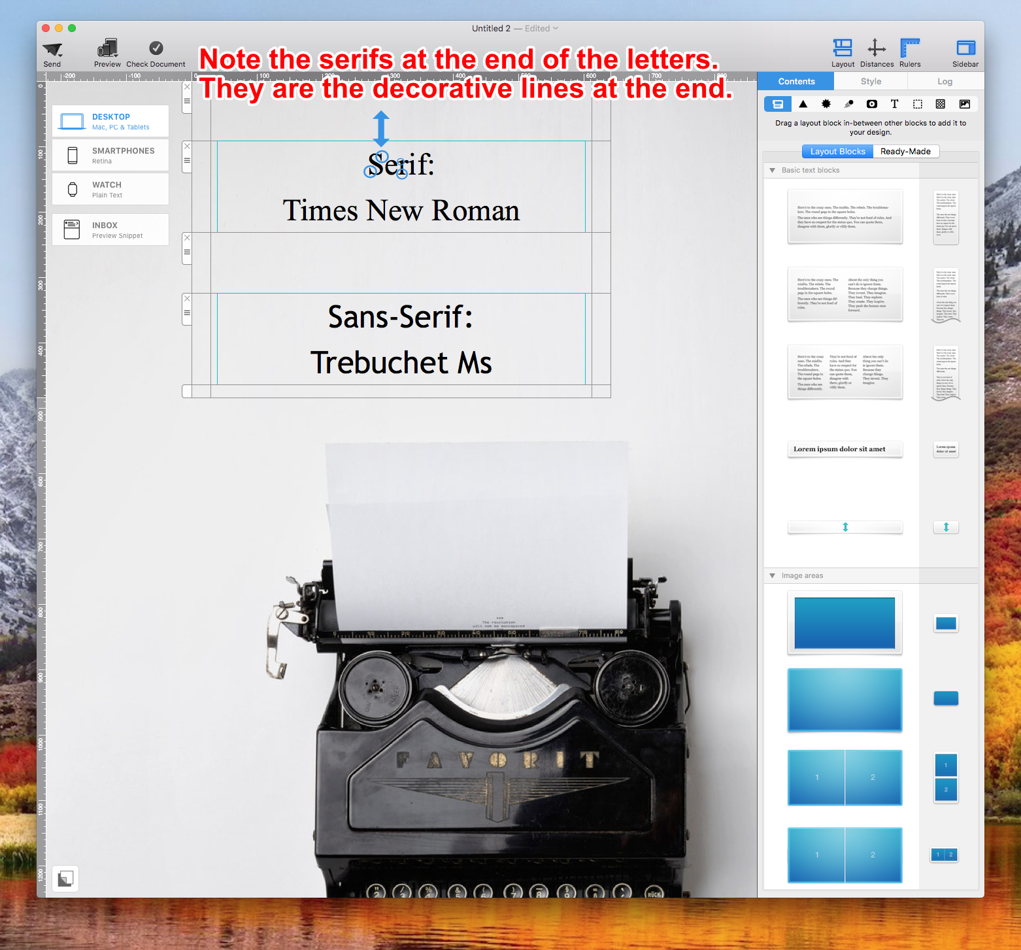
Task: Delete the top spacer block with X
Action: (187, 86)
